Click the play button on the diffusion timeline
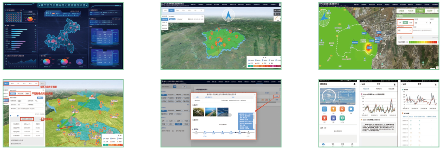 coord(401,37)
